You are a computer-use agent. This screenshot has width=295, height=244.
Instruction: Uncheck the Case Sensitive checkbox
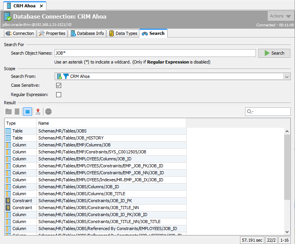pyautogui.click(x=59, y=85)
